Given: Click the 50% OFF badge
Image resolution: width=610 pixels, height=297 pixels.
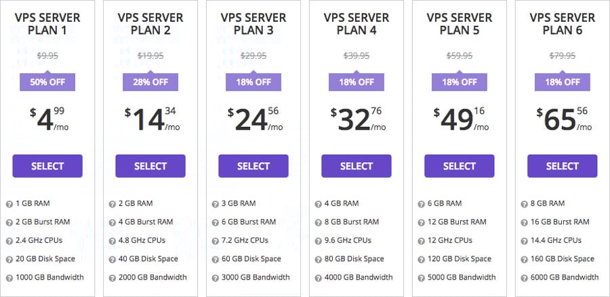Looking at the screenshot, I should pyautogui.click(x=47, y=82).
